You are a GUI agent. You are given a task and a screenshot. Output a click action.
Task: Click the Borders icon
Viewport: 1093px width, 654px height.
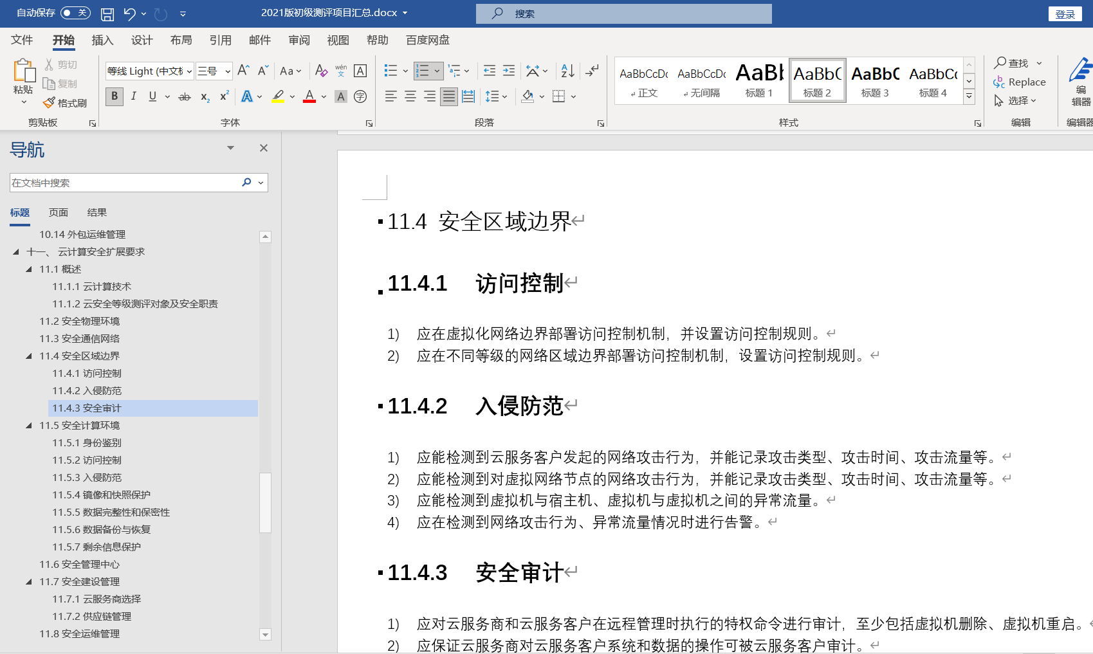558,96
